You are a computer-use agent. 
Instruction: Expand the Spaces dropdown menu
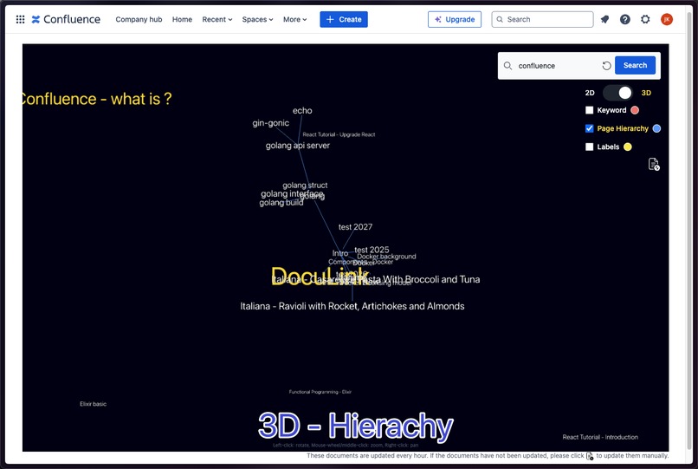tap(257, 19)
